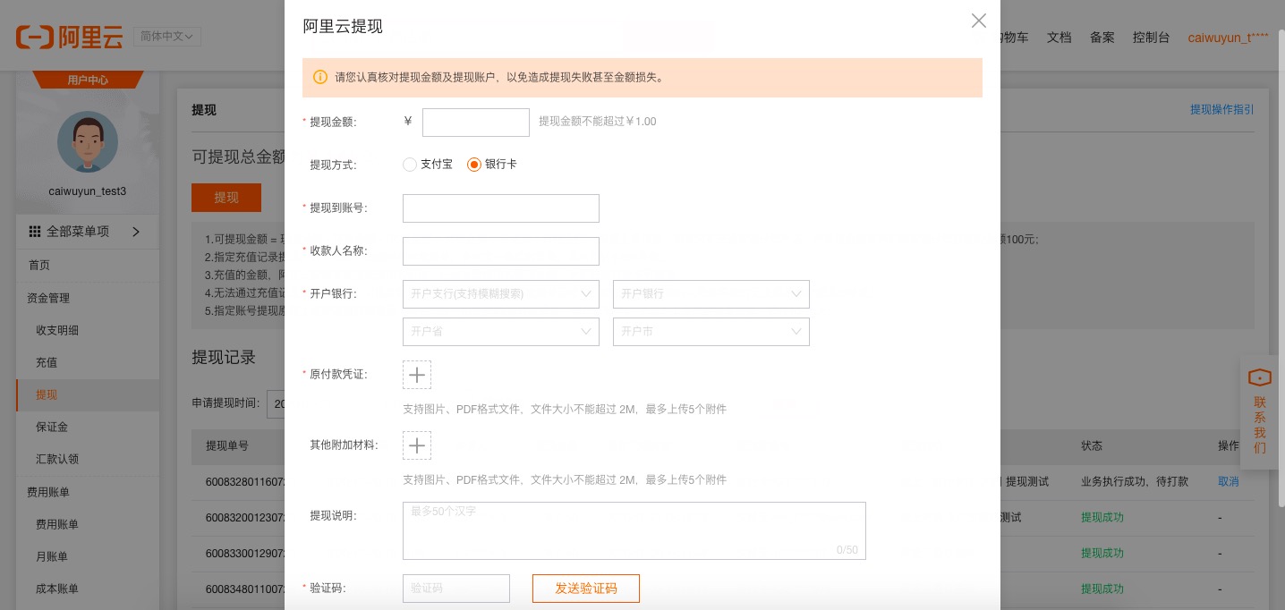Click the grid icon beside 全部菜单项
Image resolution: width=1285 pixels, height=610 pixels.
tap(35, 232)
